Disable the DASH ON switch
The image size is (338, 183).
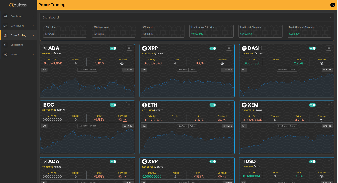pos(312,48)
